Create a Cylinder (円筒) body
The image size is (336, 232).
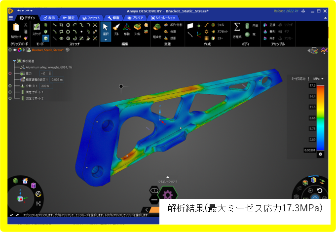click(x=252, y=26)
